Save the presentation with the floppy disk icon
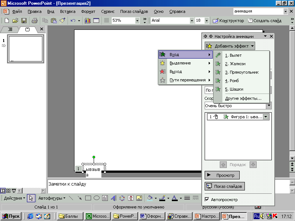The width and height of the screenshot is (295, 221). point(24,20)
